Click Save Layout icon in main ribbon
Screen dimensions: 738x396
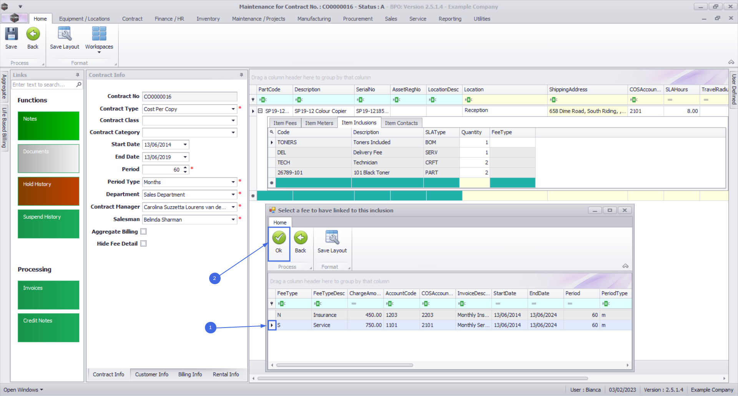pyautogui.click(x=64, y=34)
